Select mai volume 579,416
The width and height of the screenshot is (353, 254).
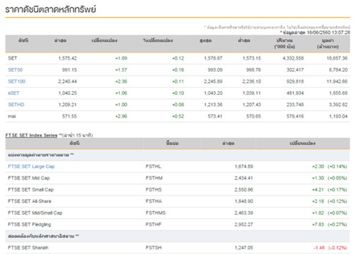pyautogui.click(x=295, y=116)
